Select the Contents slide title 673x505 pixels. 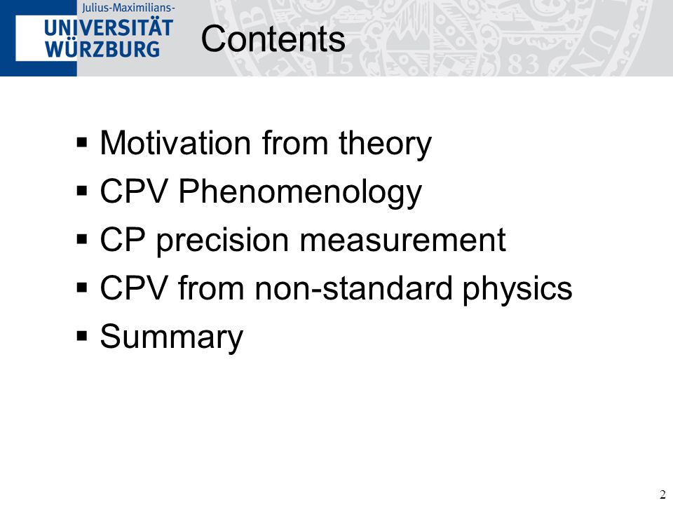click(x=273, y=39)
